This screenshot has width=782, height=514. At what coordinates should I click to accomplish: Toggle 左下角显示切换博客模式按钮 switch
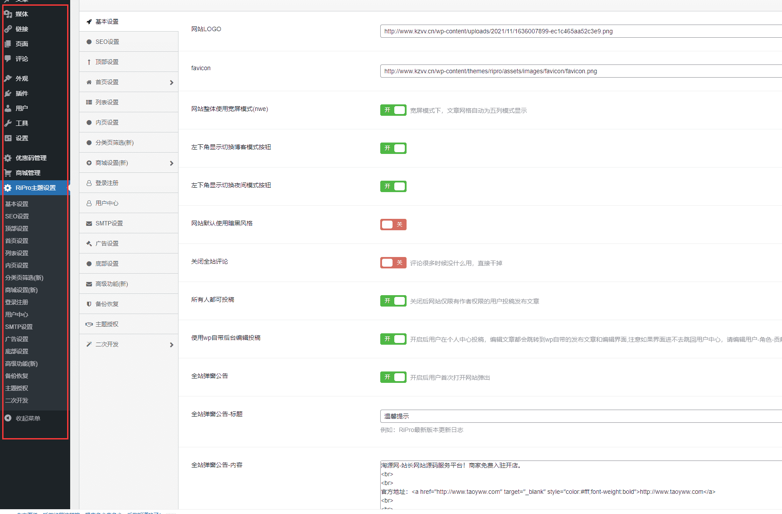point(393,148)
